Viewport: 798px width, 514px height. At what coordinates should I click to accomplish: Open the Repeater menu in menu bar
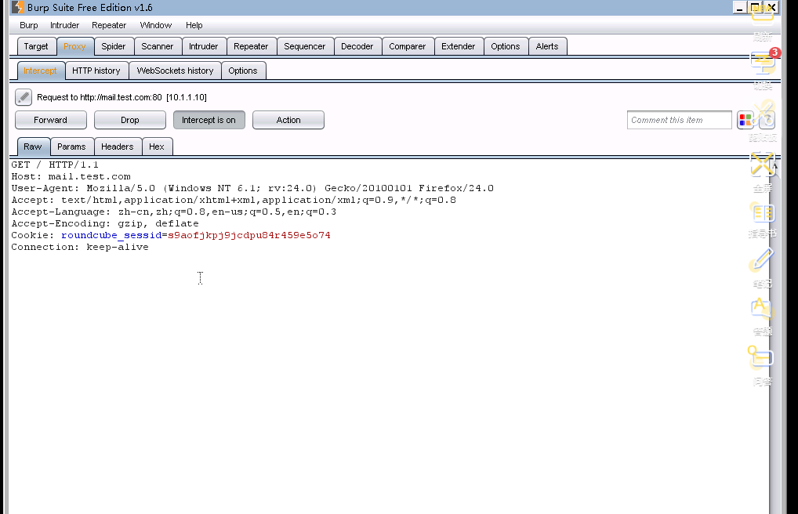point(109,25)
